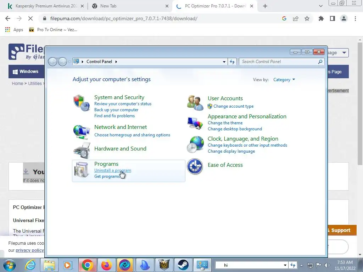Open Chrome tab search chevron
363x272 pixels.
coord(320,6)
